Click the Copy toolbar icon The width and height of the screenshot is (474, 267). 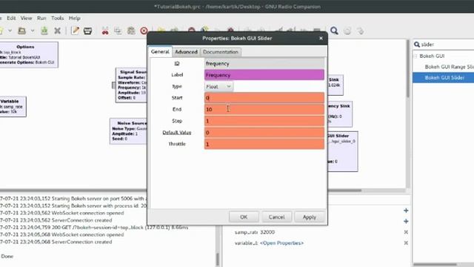coord(118,30)
